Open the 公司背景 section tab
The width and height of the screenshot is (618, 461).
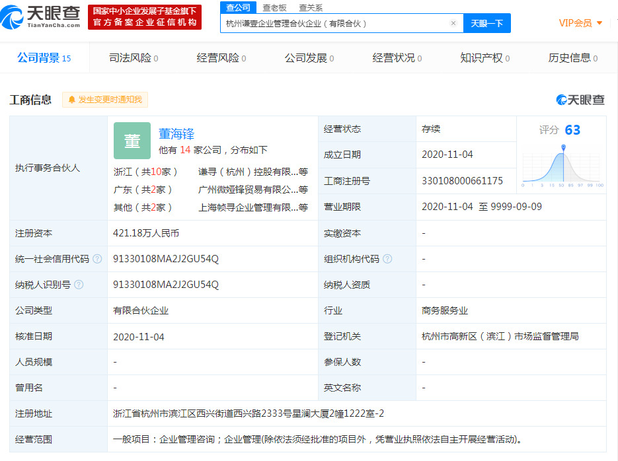[44, 58]
